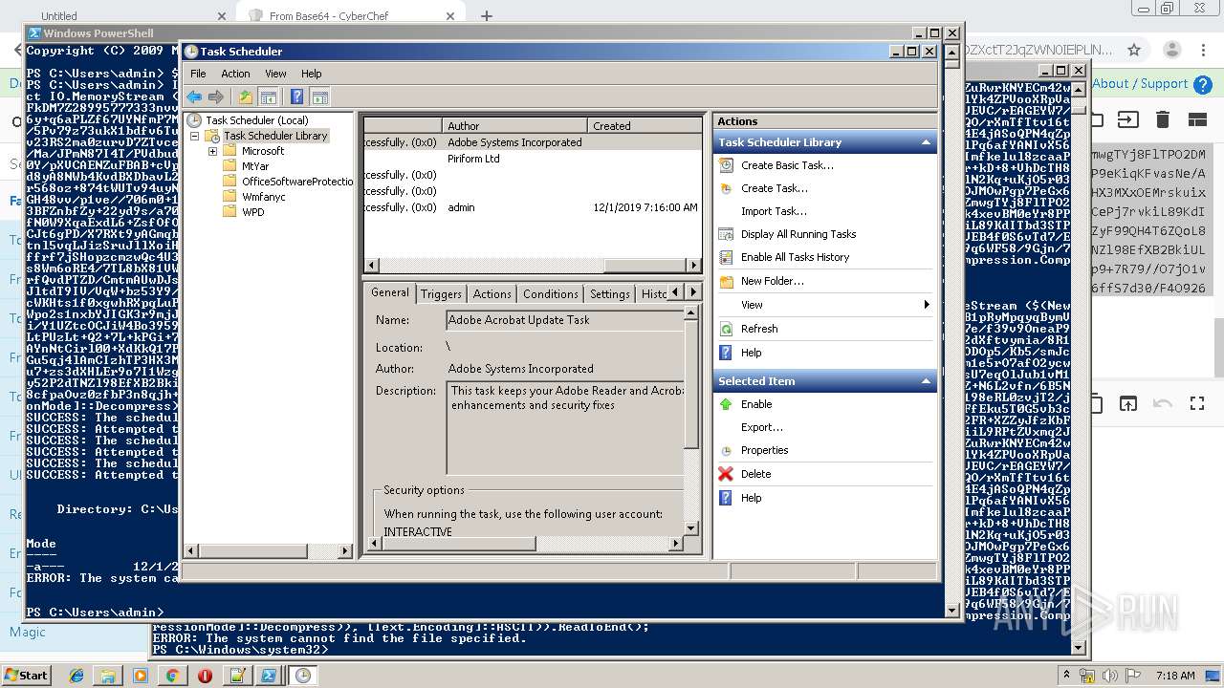Image resolution: width=1224 pixels, height=688 pixels.
Task: Select the task authored by admin
Action: pos(533,207)
